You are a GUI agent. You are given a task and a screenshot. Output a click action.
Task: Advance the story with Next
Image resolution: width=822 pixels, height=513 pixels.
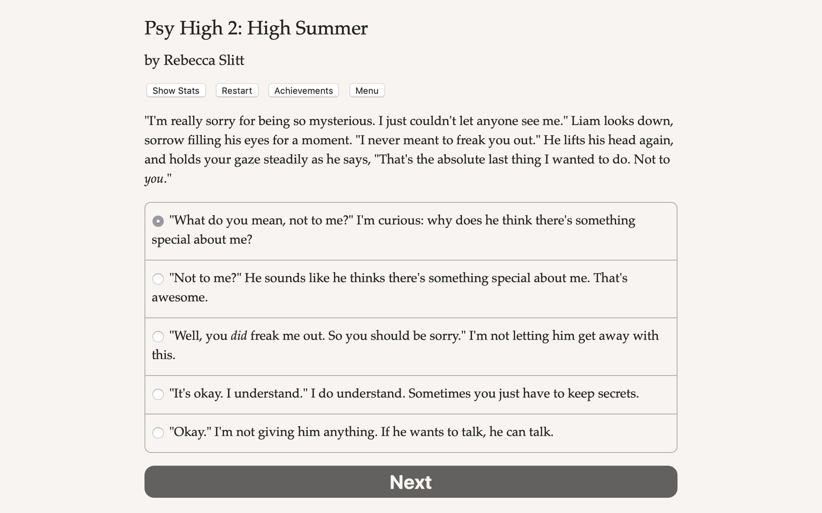click(x=411, y=482)
